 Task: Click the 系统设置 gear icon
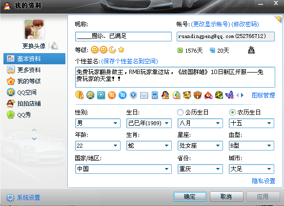(x=10, y=198)
